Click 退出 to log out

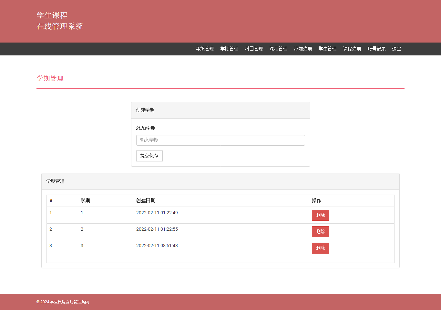(396, 49)
